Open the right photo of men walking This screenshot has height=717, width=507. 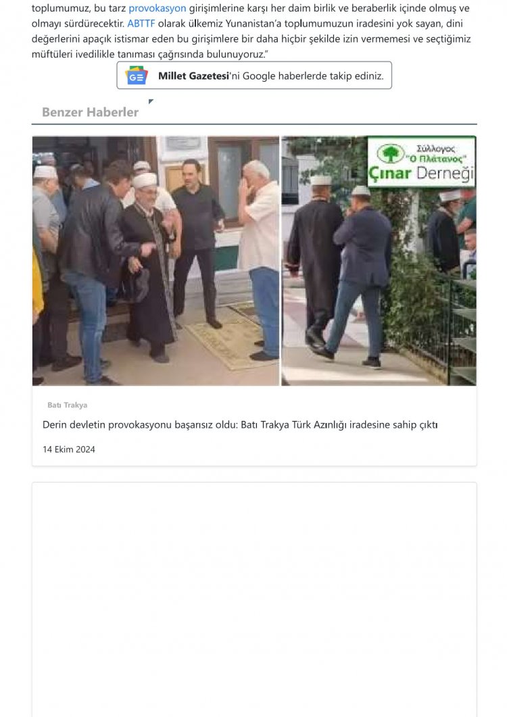379,261
